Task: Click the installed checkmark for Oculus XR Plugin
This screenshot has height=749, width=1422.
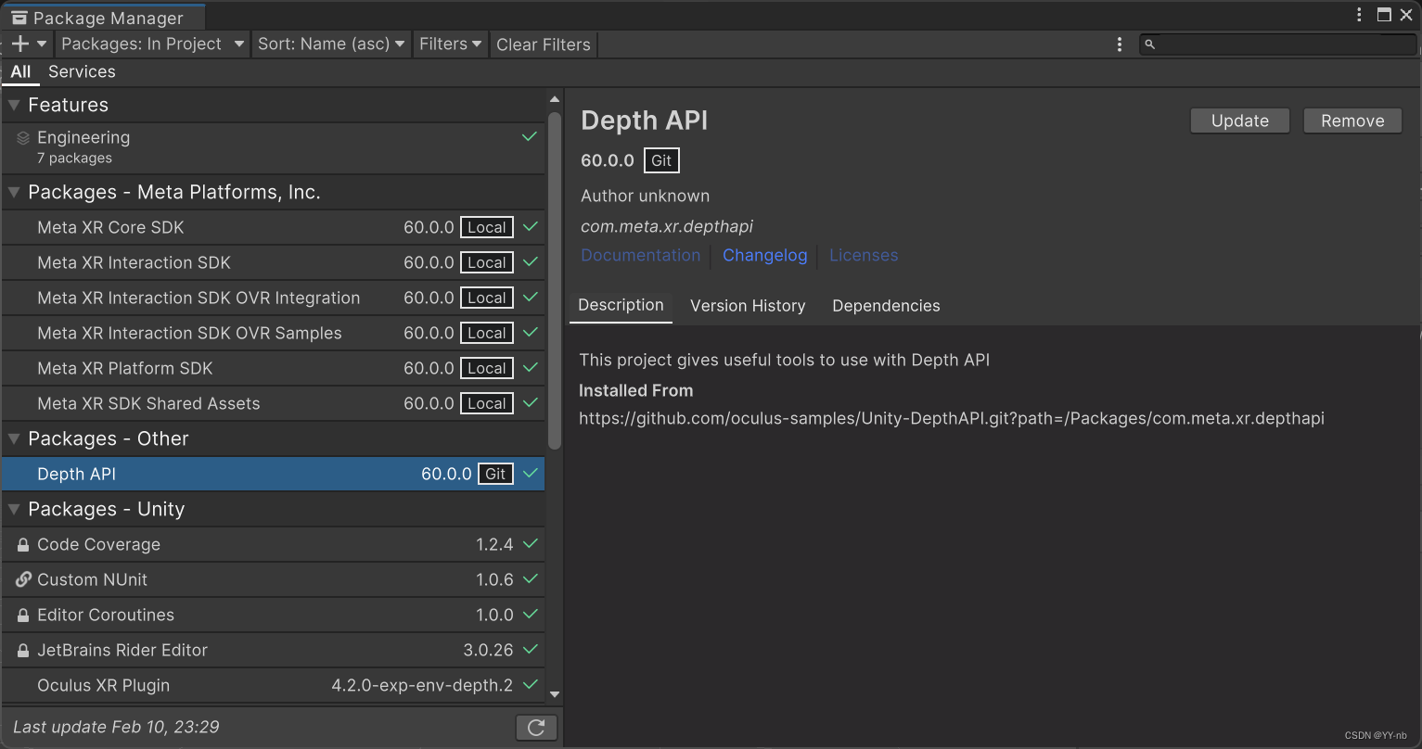Action: click(x=531, y=685)
